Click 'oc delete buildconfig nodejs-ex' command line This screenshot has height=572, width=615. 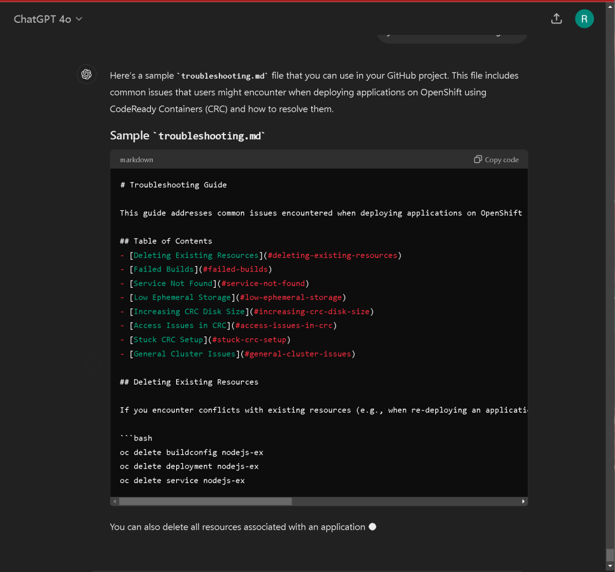point(191,452)
